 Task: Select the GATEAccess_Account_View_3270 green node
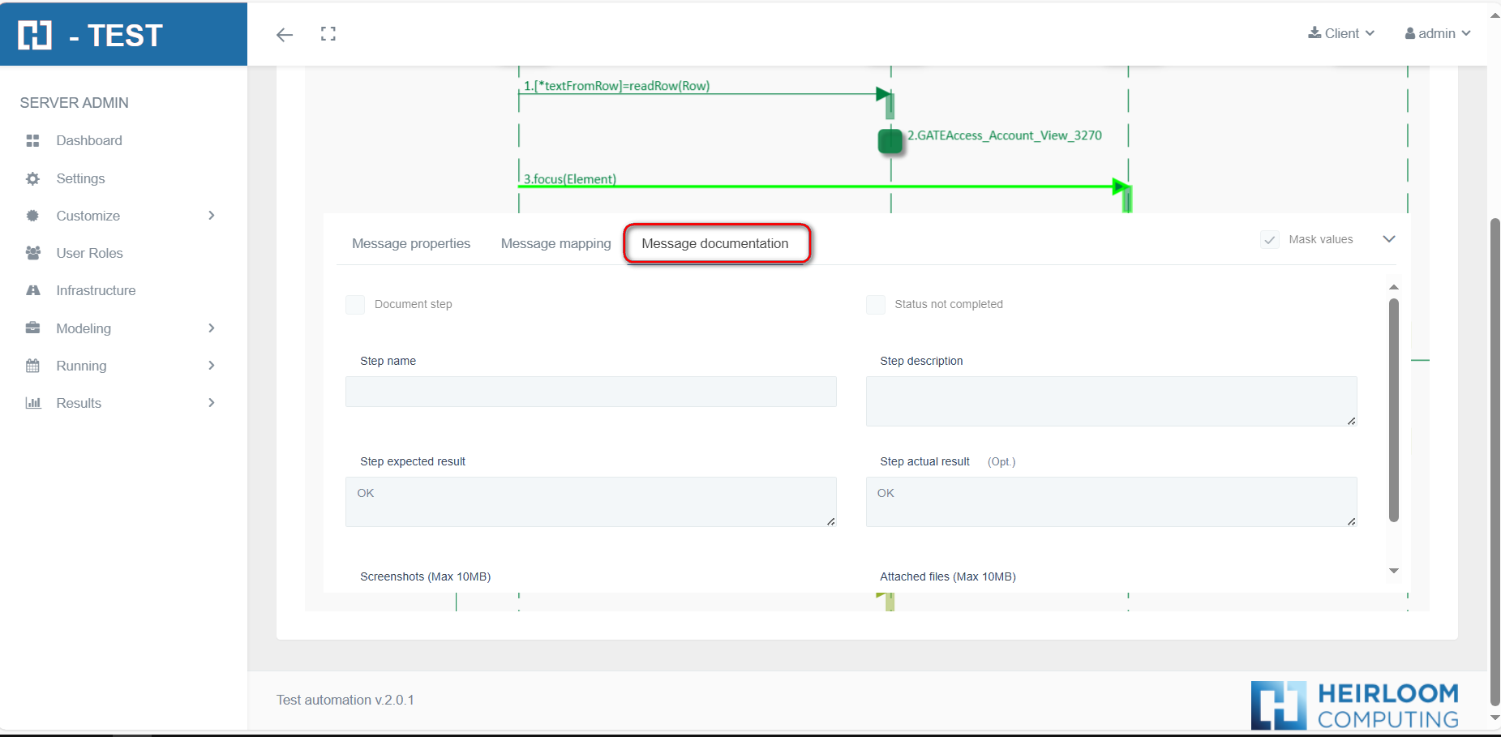point(890,141)
